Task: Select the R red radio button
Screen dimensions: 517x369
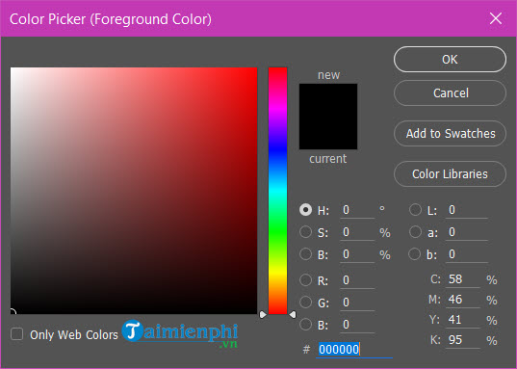Action: pos(305,280)
